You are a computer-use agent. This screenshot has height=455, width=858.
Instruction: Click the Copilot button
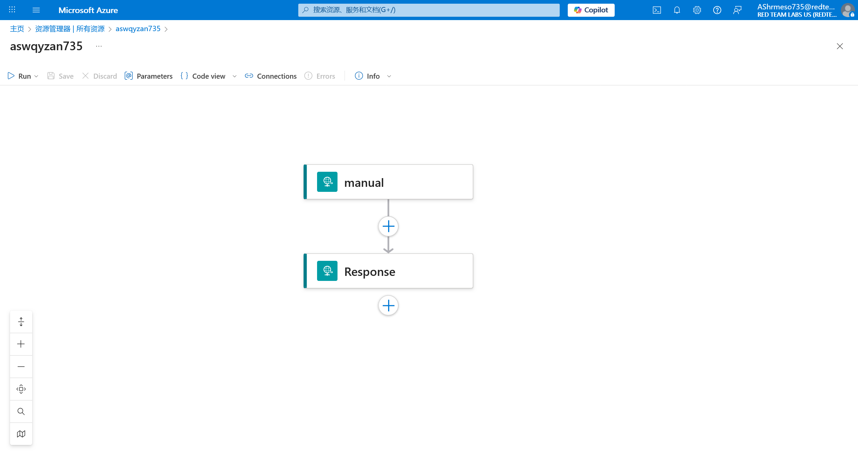591,10
